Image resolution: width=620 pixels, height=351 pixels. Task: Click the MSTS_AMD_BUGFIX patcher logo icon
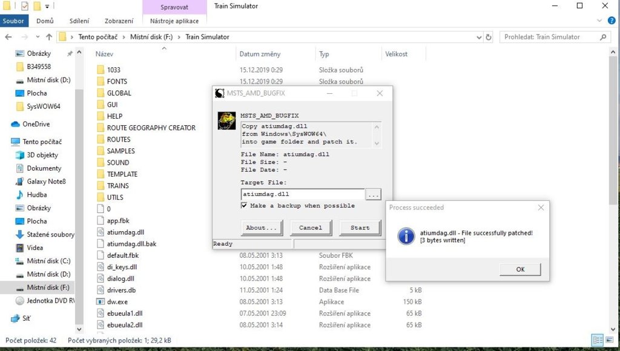[226, 120]
